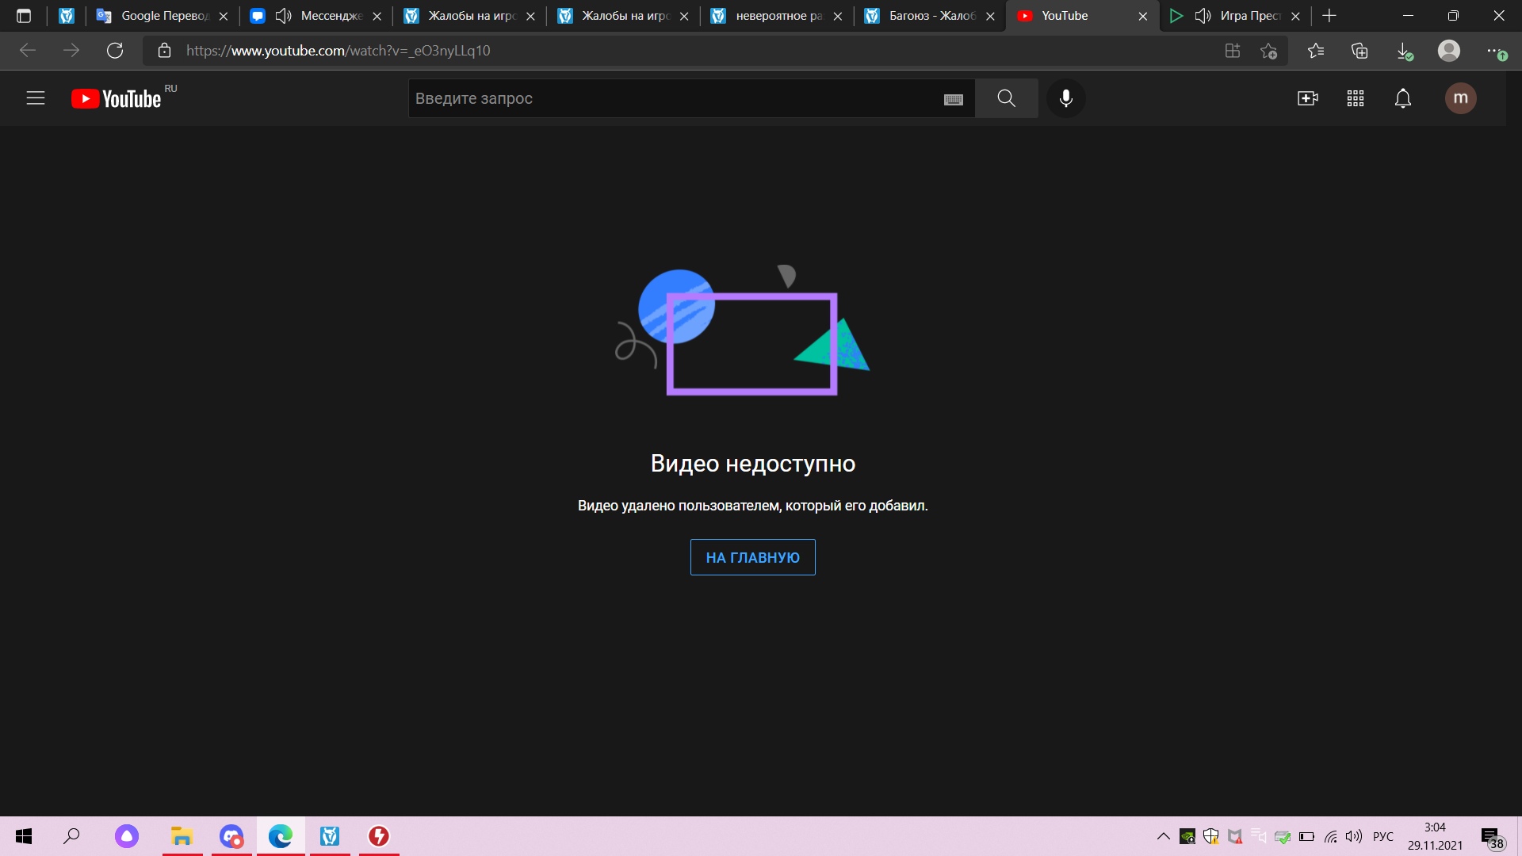Image resolution: width=1522 pixels, height=856 pixels.
Task: Click the НА ГЛАВНУЮ button
Action: [752, 557]
